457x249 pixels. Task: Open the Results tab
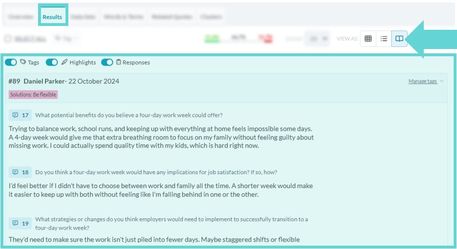pos(52,17)
